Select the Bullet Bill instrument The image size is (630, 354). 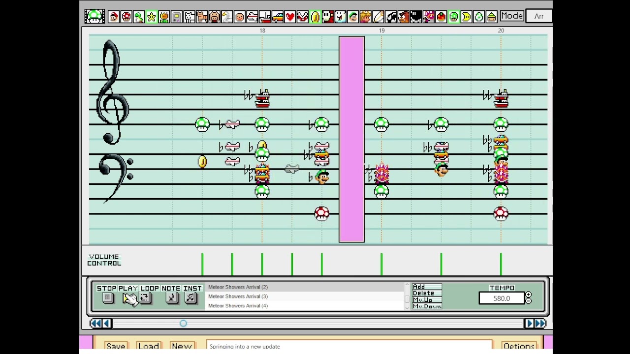pyautogui.click(x=391, y=17)
